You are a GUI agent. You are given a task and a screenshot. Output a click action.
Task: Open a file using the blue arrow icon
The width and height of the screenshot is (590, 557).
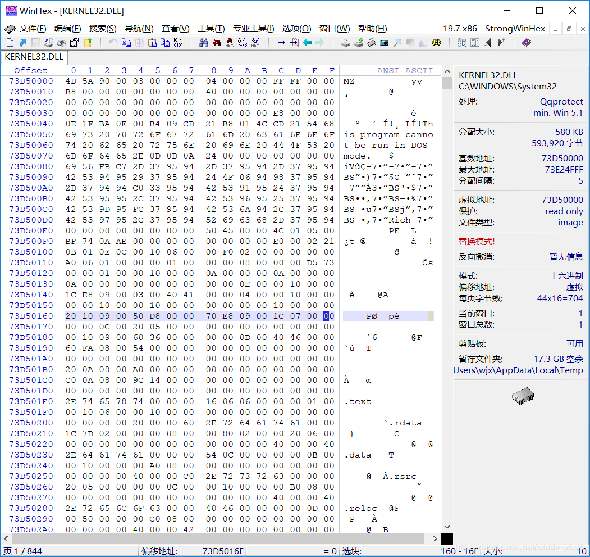coord(24,43)
